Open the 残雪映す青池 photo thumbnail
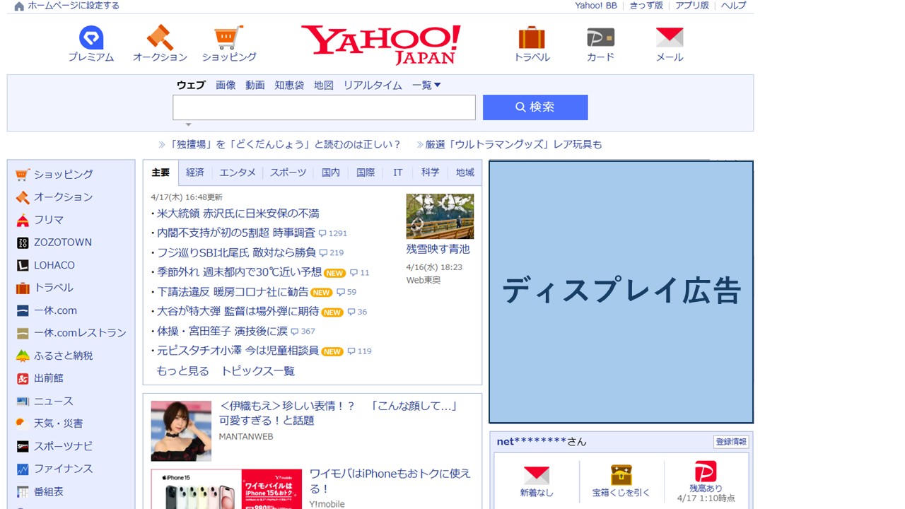Screen dimensions: 905x509 440,216
